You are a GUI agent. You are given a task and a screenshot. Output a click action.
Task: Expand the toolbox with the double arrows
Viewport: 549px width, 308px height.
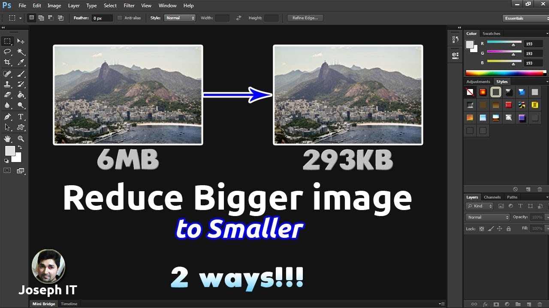point(3,27)
